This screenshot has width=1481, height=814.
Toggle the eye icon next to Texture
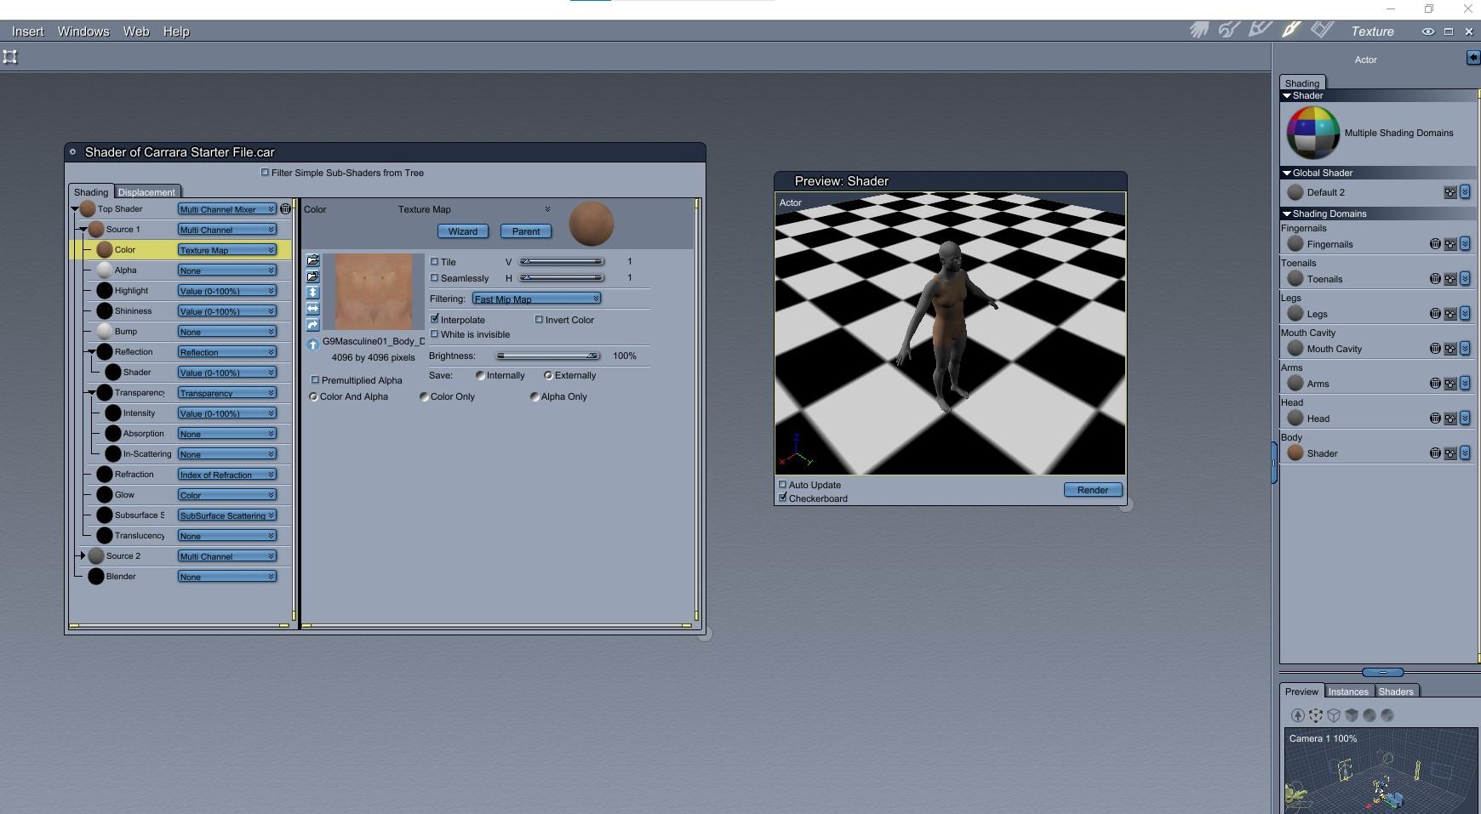(x=1427, y=31)
